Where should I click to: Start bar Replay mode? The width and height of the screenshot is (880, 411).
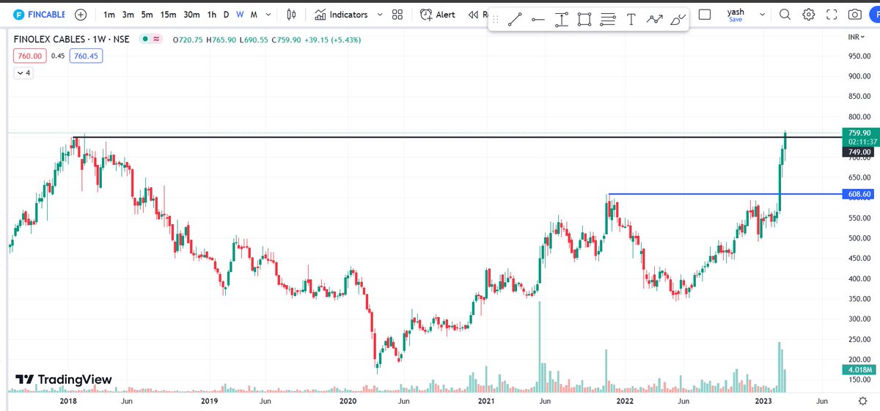pyautogui.click(x=478, y=15)
